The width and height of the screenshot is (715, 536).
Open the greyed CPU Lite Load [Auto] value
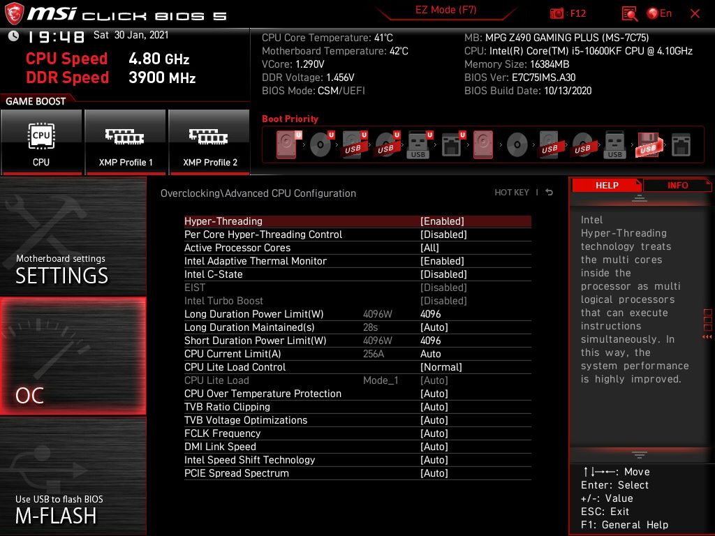(x=434, y=380)
